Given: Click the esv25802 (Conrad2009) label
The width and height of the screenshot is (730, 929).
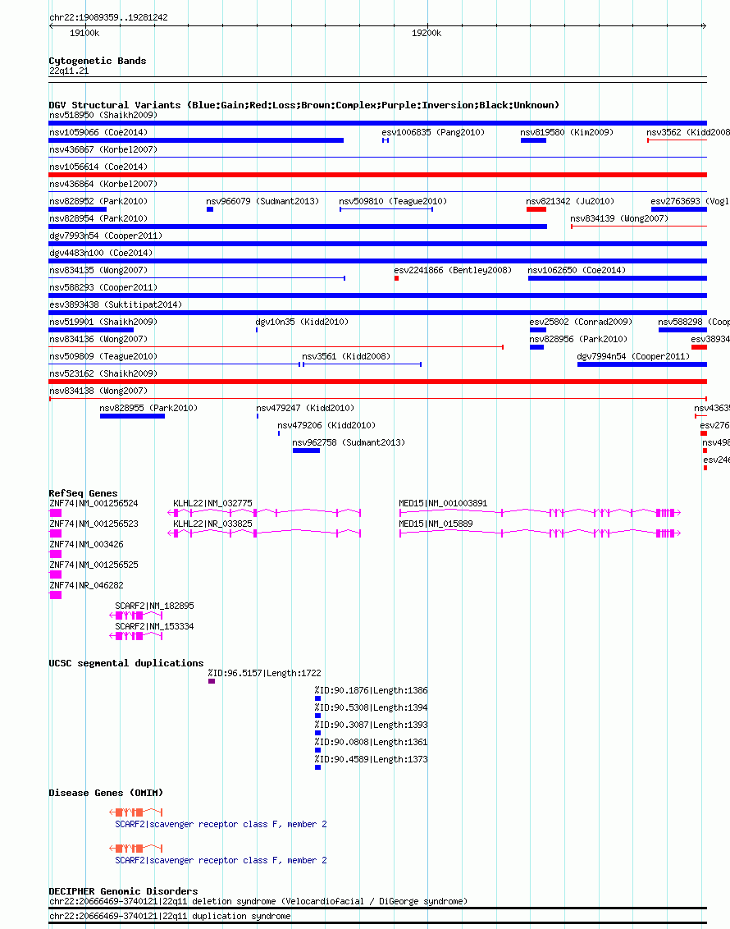Looking at the screenshot, I should point(581,321).
